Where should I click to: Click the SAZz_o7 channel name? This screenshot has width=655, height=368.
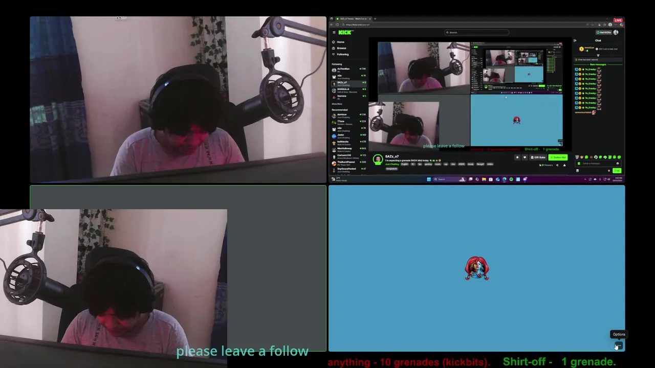(x=392, y=156)
